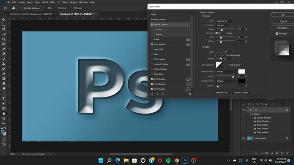Open Technique dropdown showing Smooth

click(x=223, y=25)
